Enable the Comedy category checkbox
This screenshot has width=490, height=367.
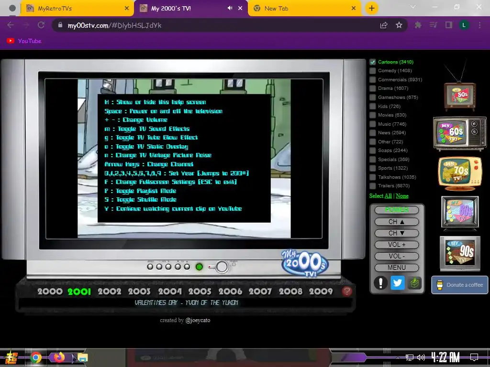tap(372, 71)
